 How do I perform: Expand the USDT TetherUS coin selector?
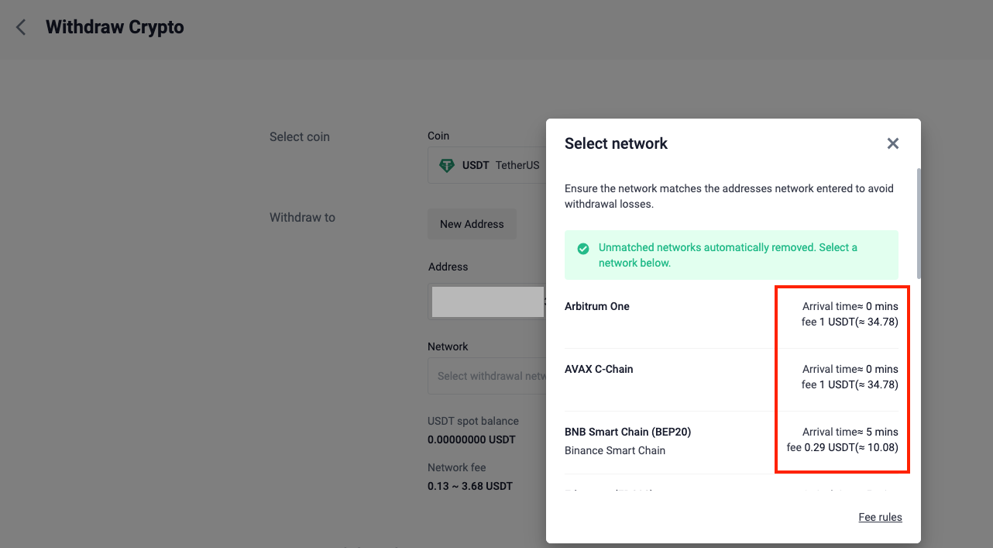(488, 166)
